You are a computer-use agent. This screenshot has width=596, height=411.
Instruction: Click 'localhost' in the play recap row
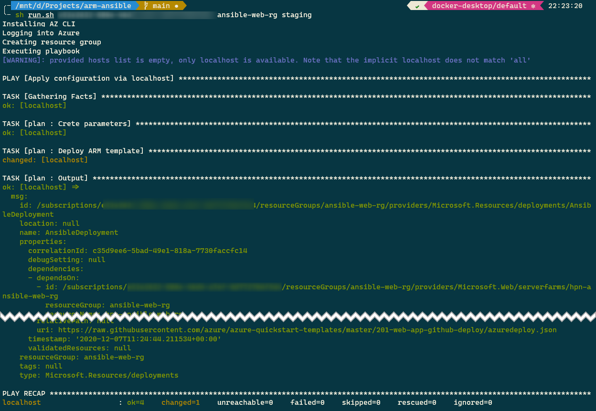tap(21, 402)
